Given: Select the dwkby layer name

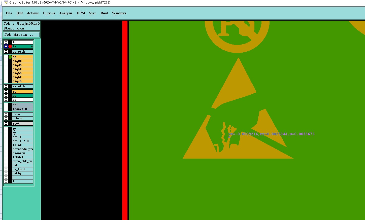Looking at the screenshot, I should pos(23,173).
